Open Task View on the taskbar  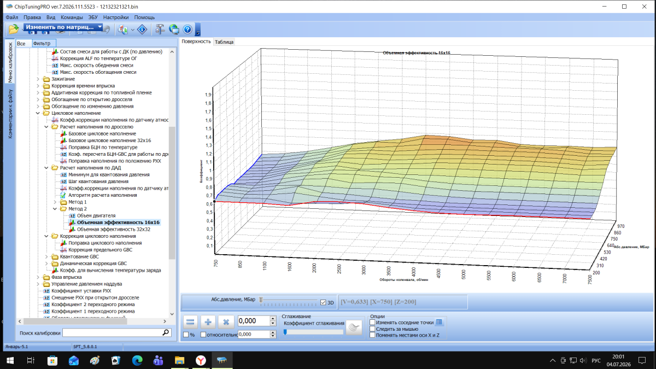click(x=31, y=360)
